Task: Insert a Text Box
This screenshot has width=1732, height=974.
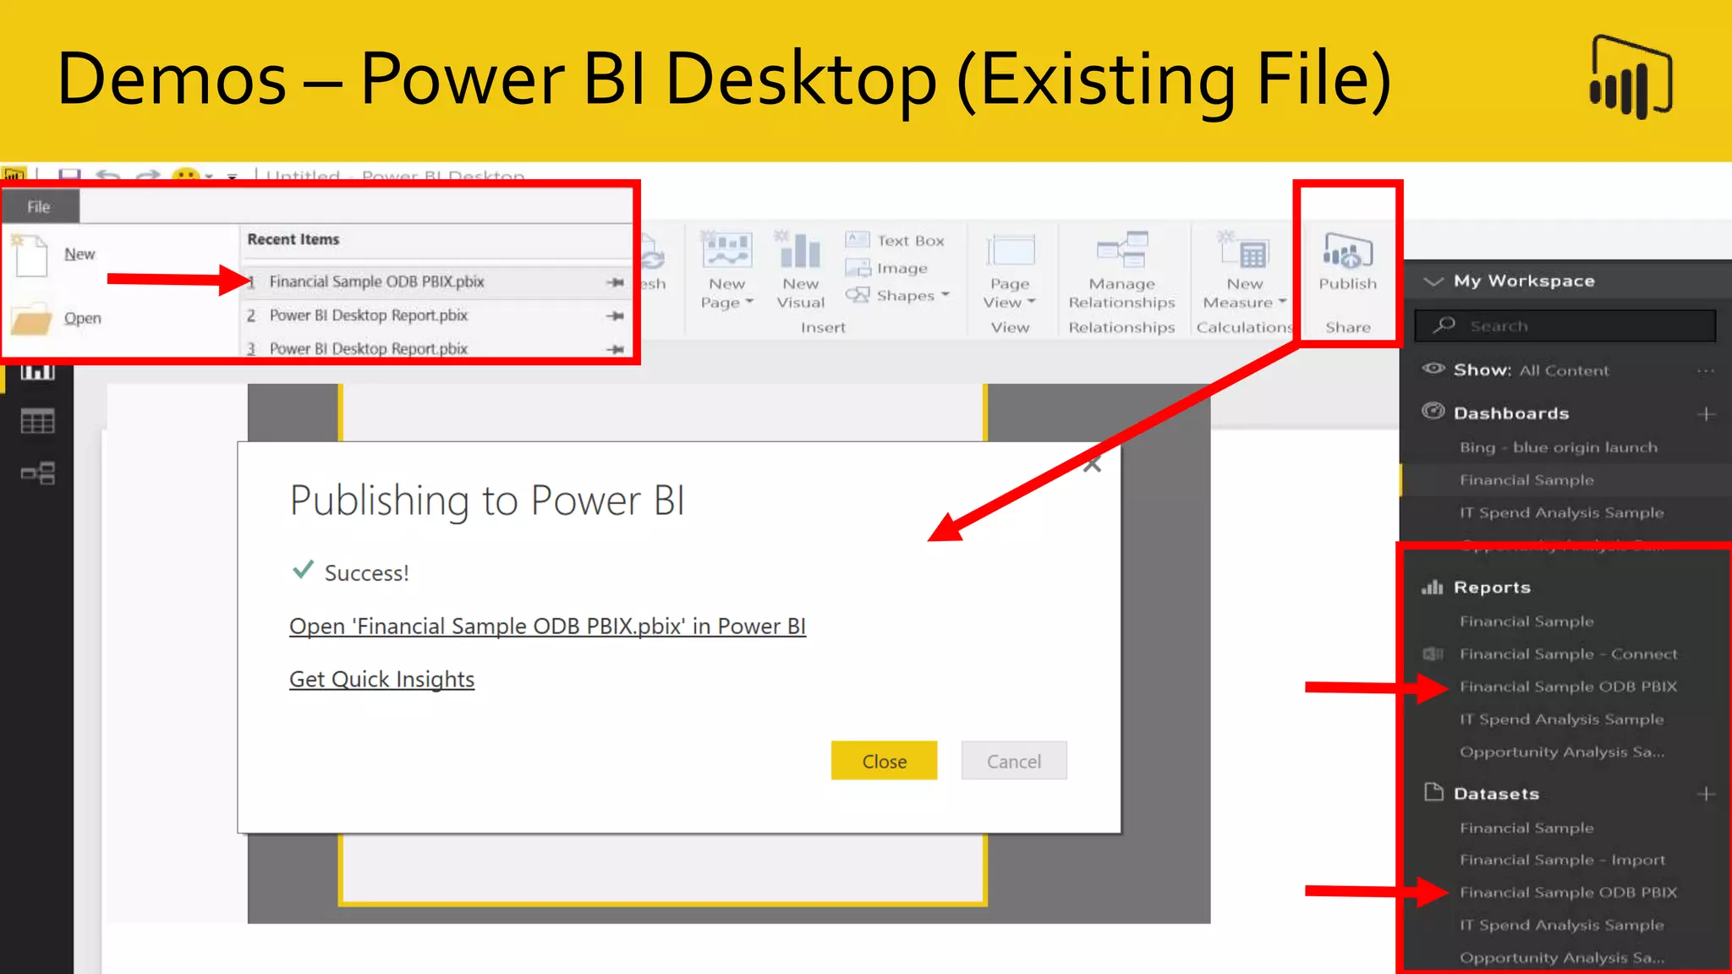Action: click(895, 240)
